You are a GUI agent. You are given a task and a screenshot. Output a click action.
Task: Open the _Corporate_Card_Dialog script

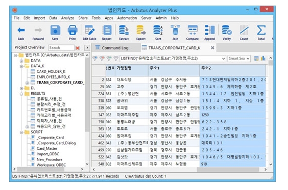56,143
